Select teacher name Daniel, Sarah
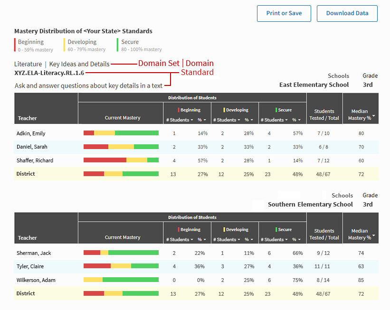 click(x=32, y=147)
